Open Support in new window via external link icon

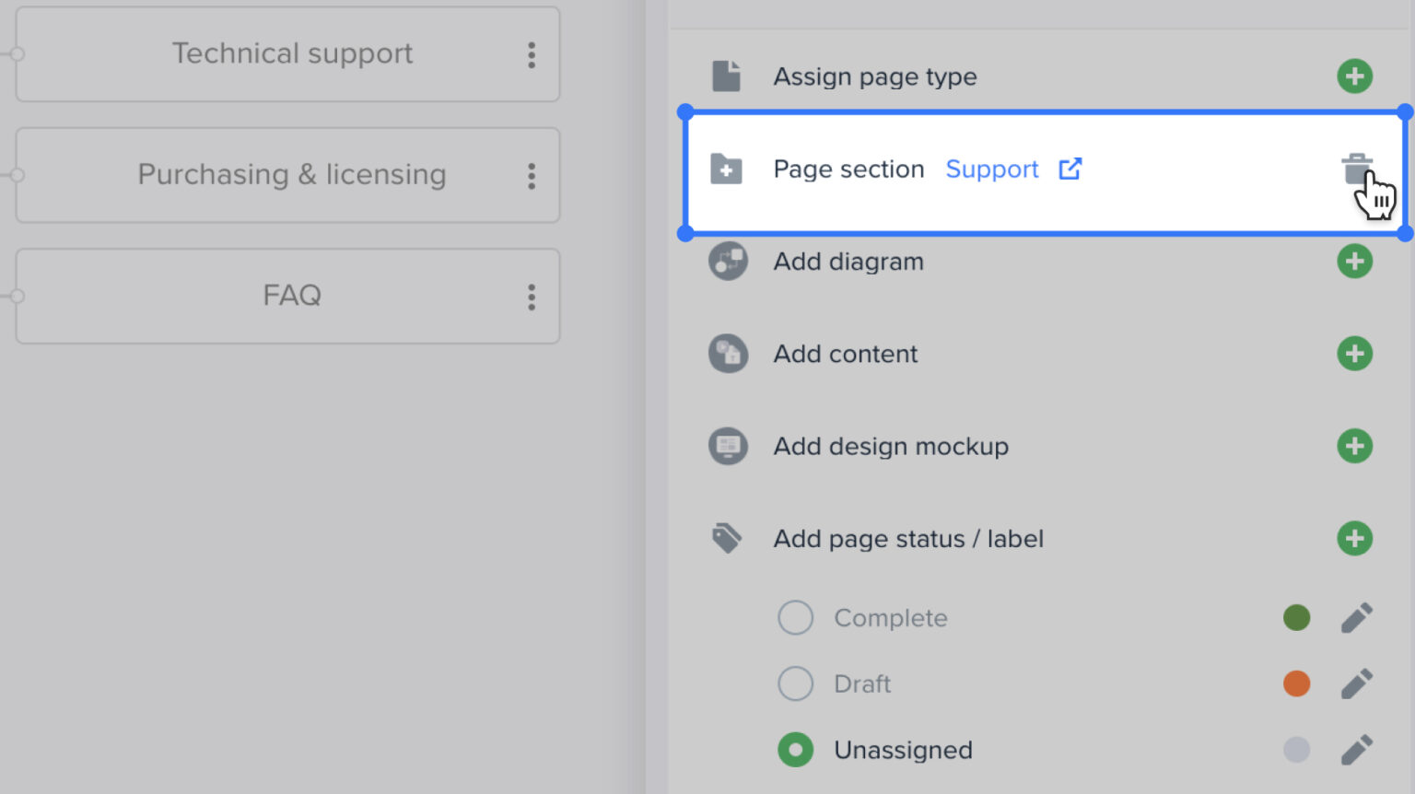(1070, 169)
